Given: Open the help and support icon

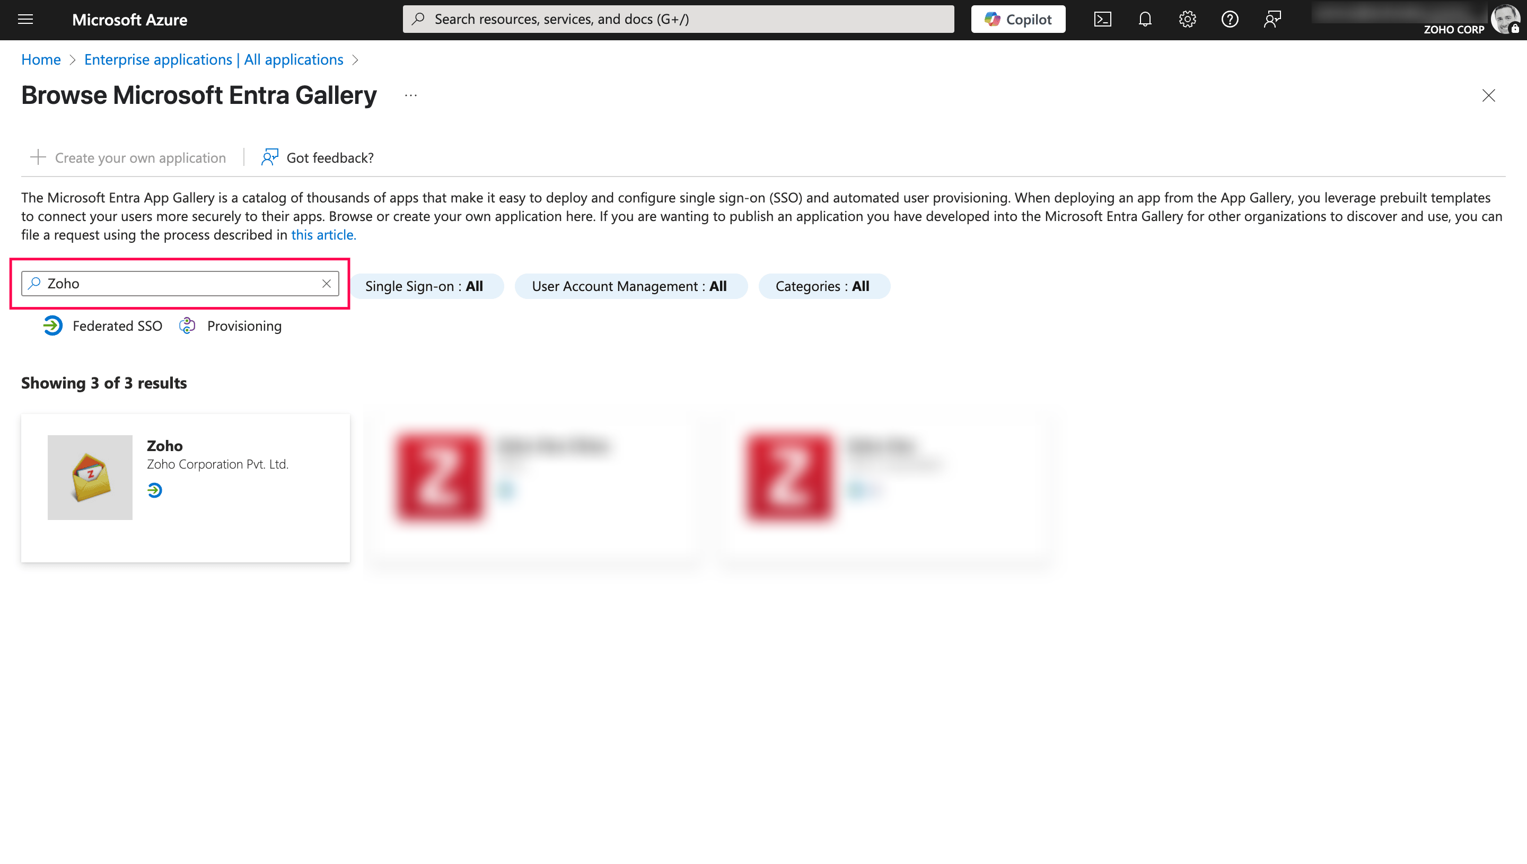Looking at the screenshot, I should [x=1230, y=20].
